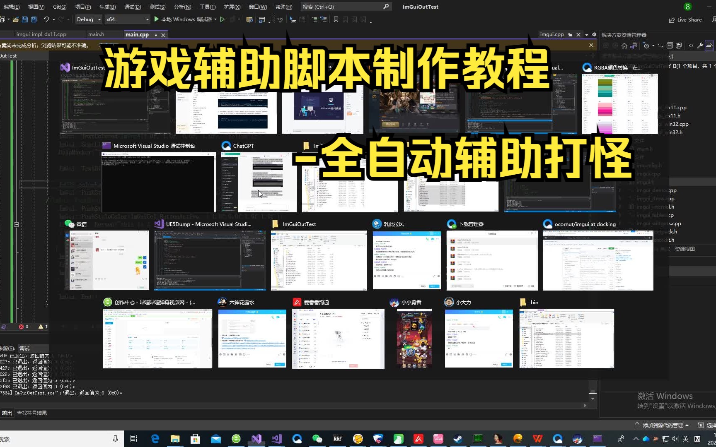Screen dimensions: 716x447
Task: Collapse the code outlining minus box
Action: (16, 224)
